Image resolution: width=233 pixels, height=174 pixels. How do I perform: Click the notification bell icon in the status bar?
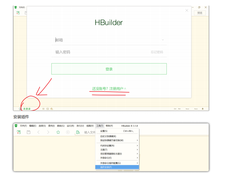[x=203, y=109]
